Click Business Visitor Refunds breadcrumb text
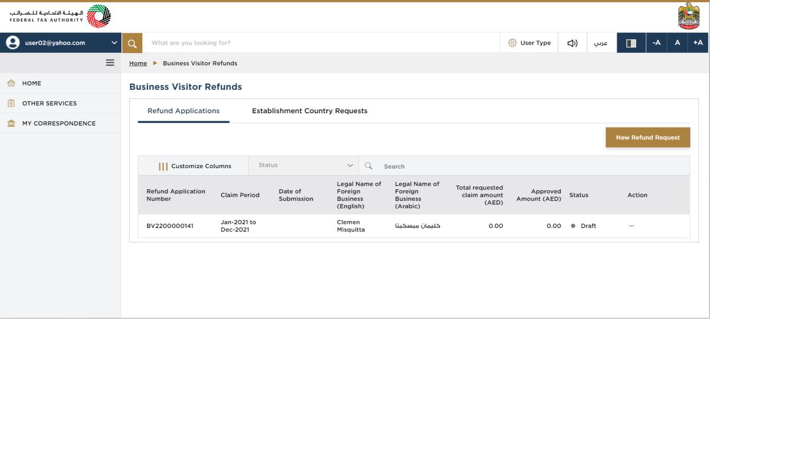Viewport: 808px width, 458px height. pos(200,63)
